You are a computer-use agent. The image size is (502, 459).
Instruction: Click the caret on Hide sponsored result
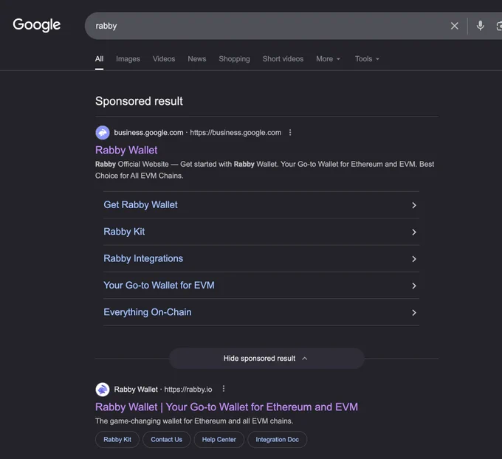pos(304,359)
